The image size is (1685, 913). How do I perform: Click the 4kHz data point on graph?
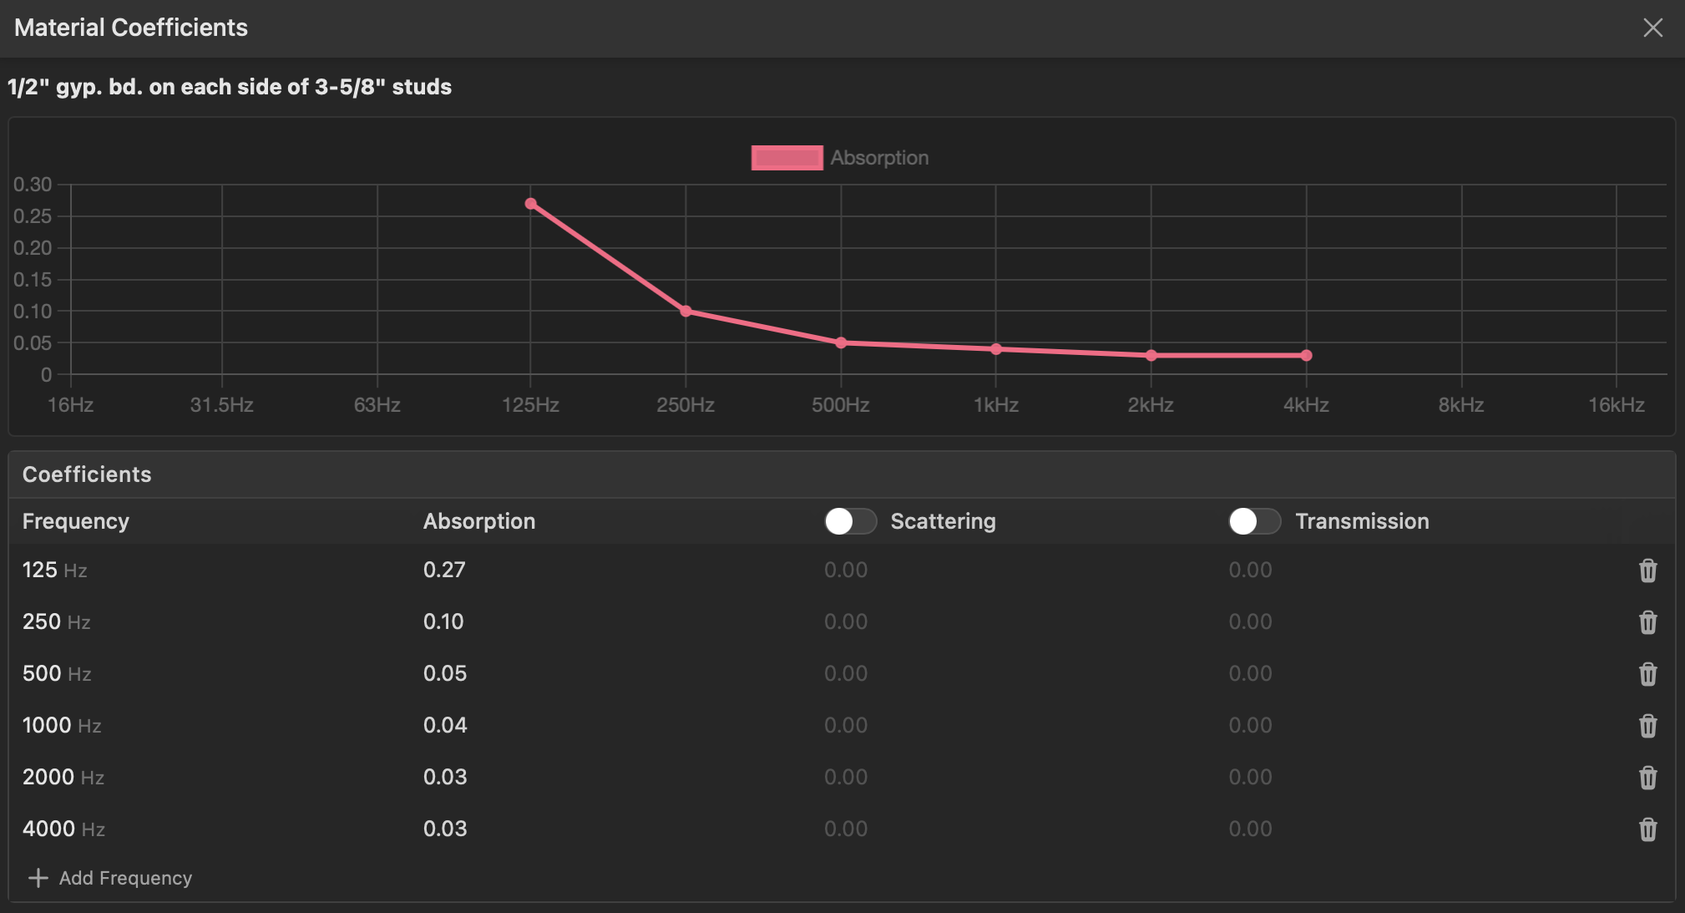(x=1306, y=356)
